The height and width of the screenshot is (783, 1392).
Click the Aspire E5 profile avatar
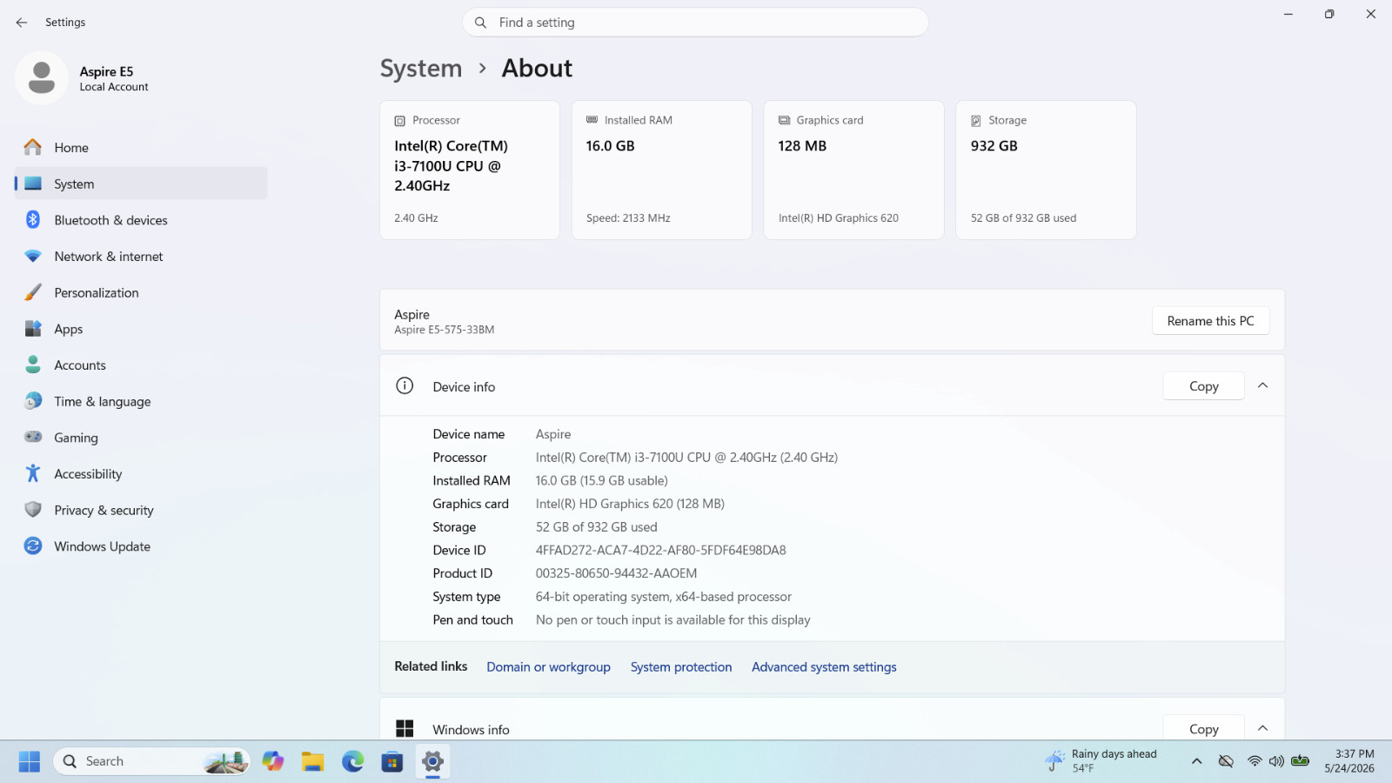(42, 78)
